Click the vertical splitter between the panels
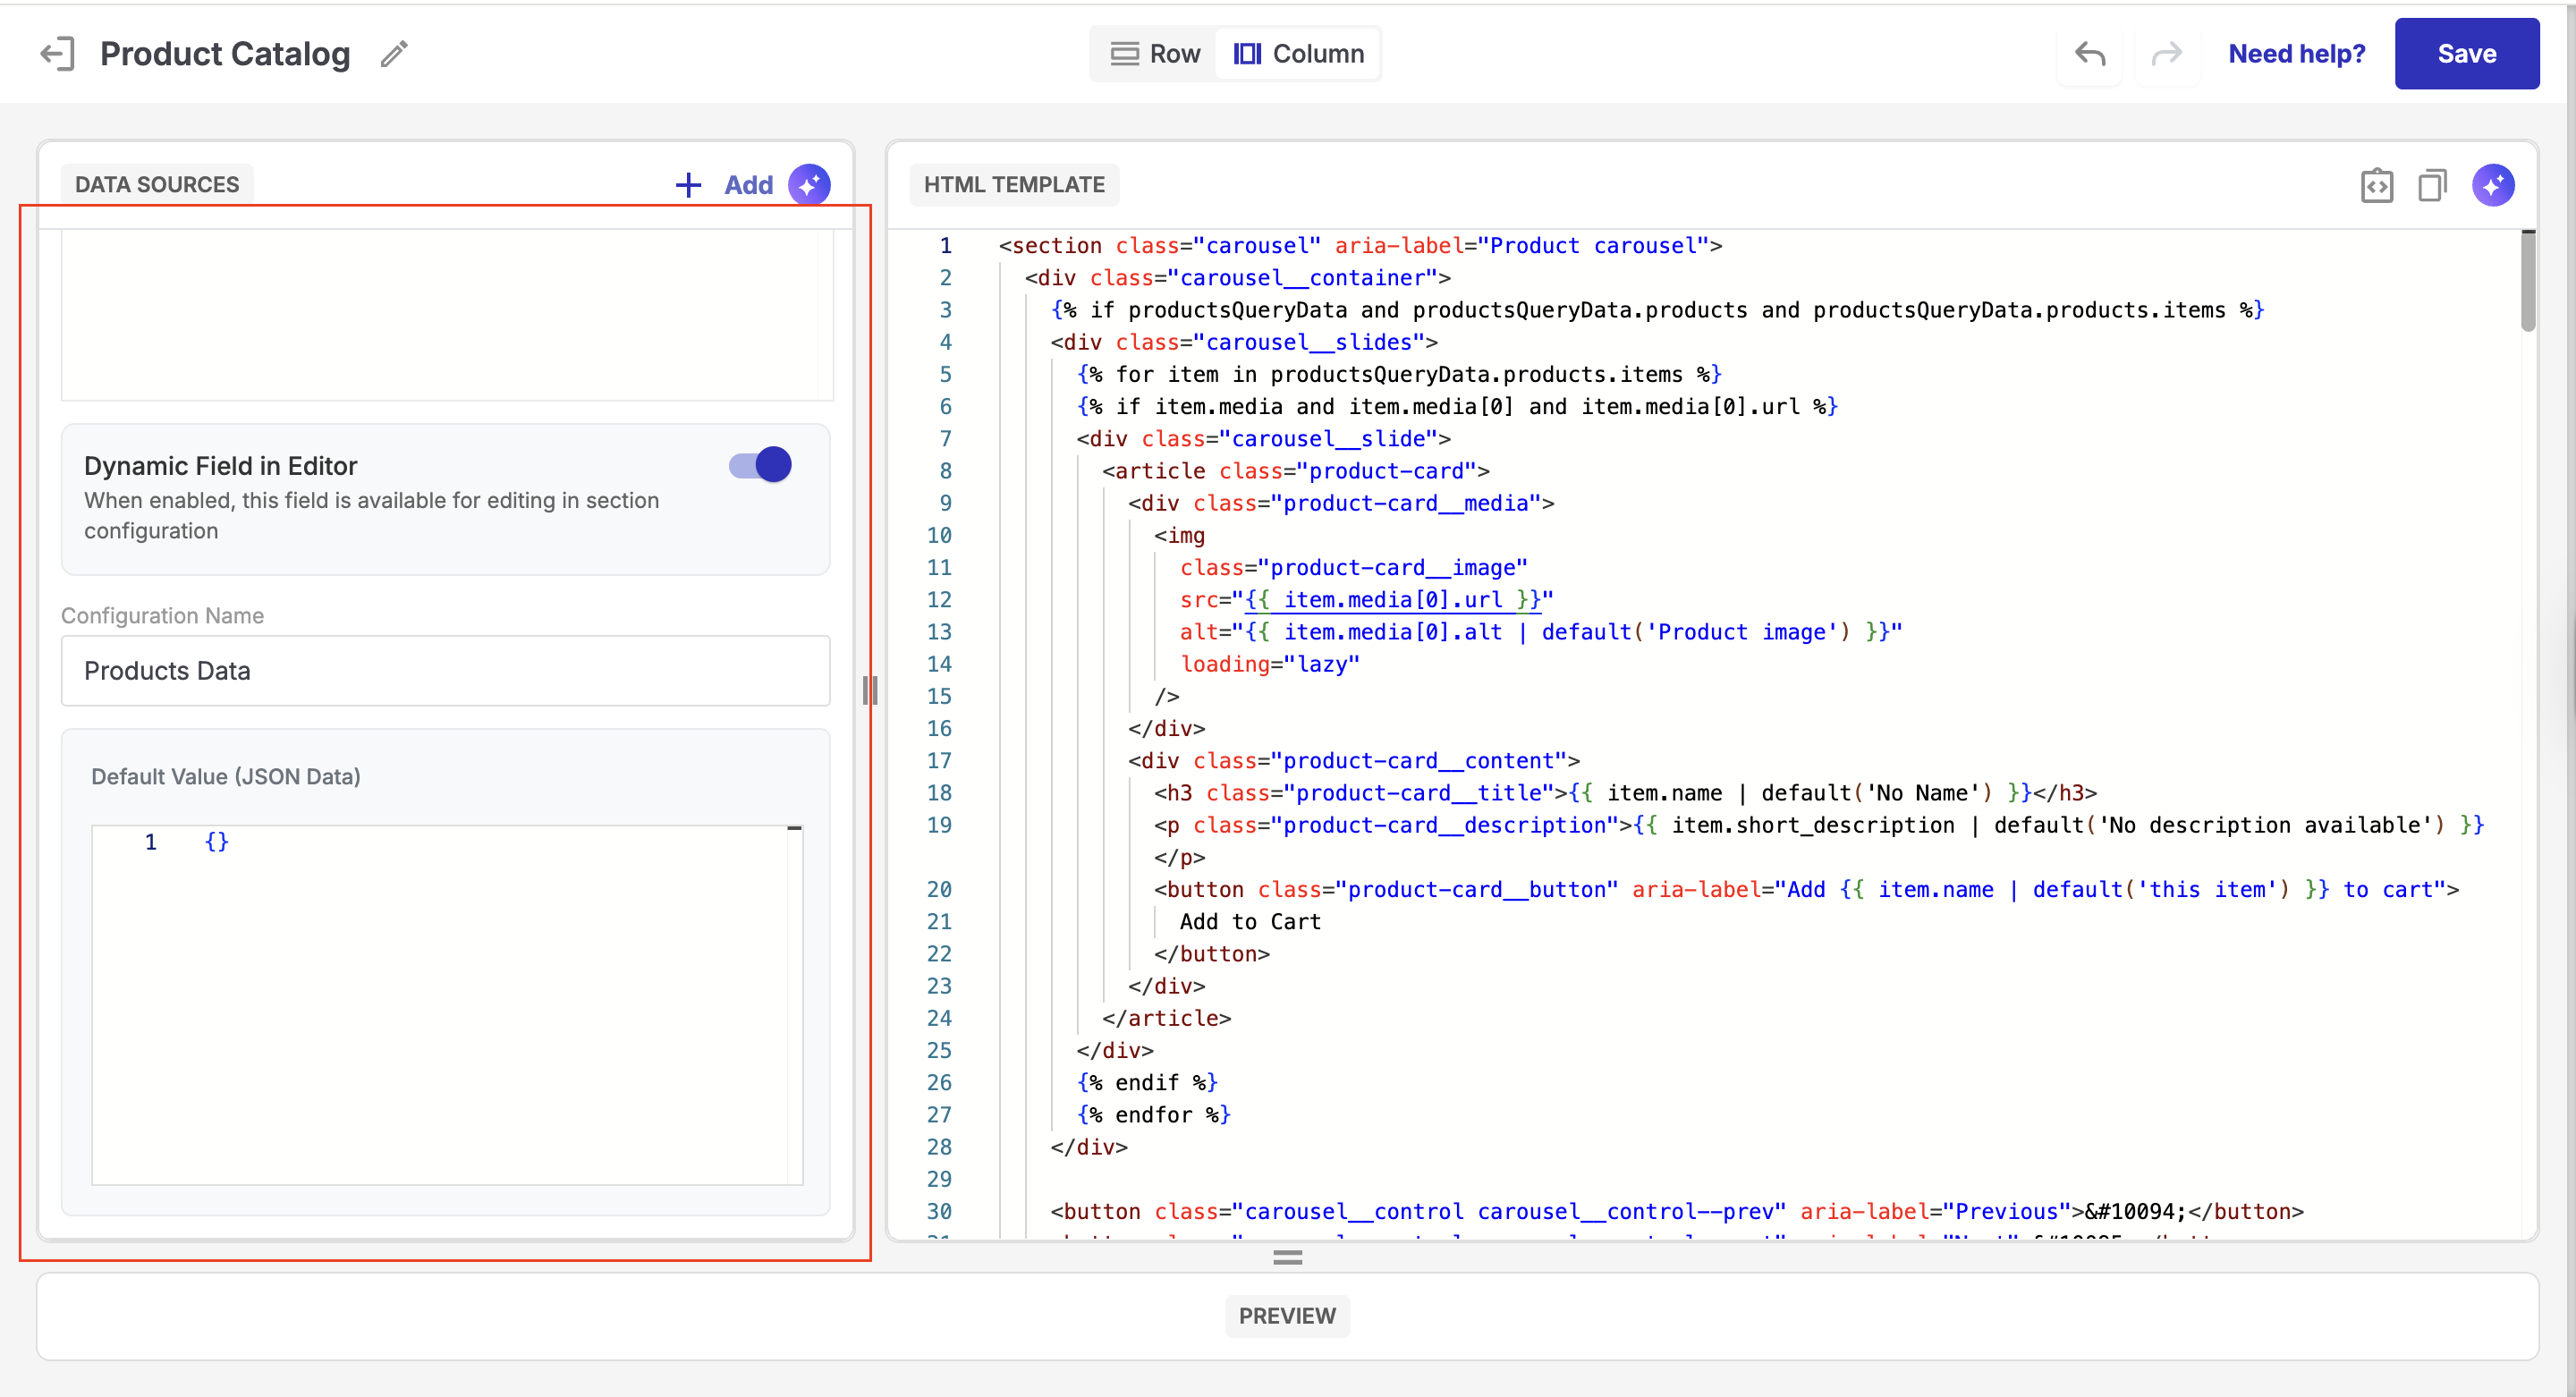 870,690
